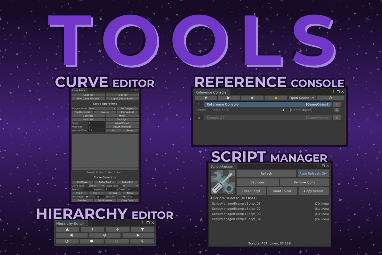Screen dimensions: 382x255
Task: Adjust the Key Shift slider
Action: pos(124,197)
